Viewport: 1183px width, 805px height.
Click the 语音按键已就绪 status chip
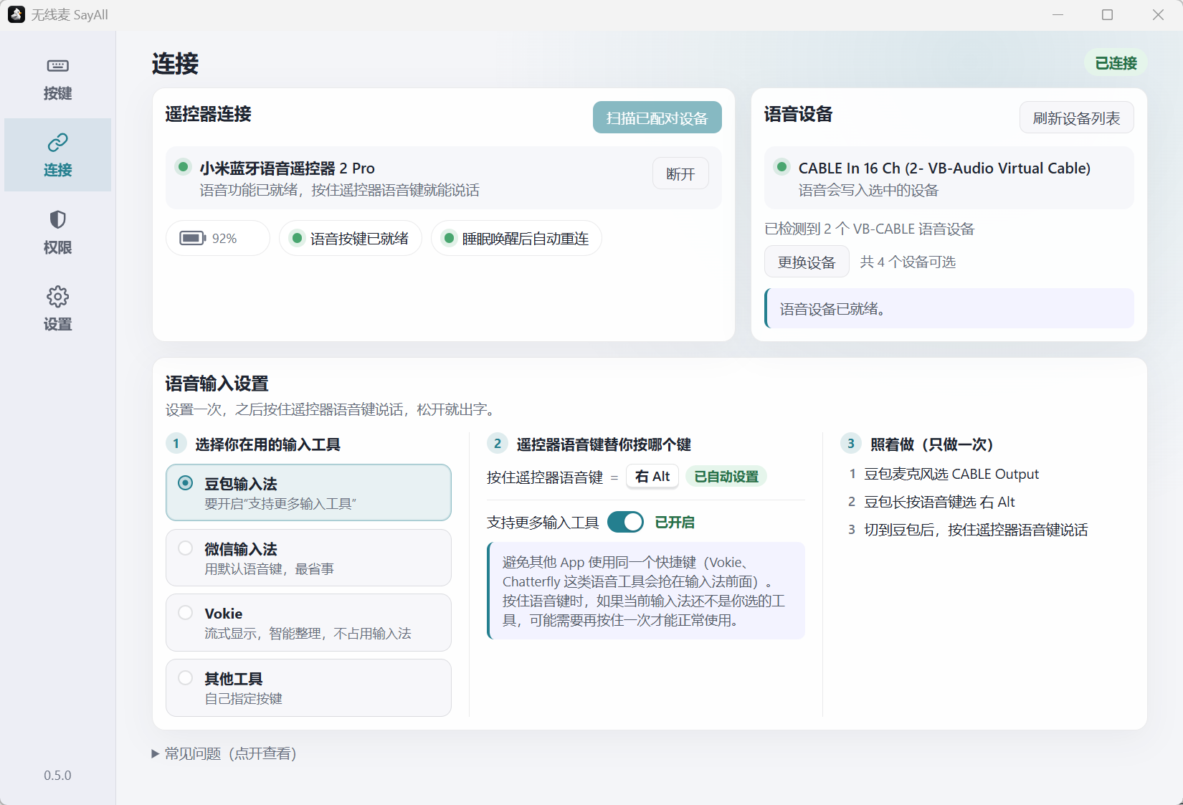(350, 238)
